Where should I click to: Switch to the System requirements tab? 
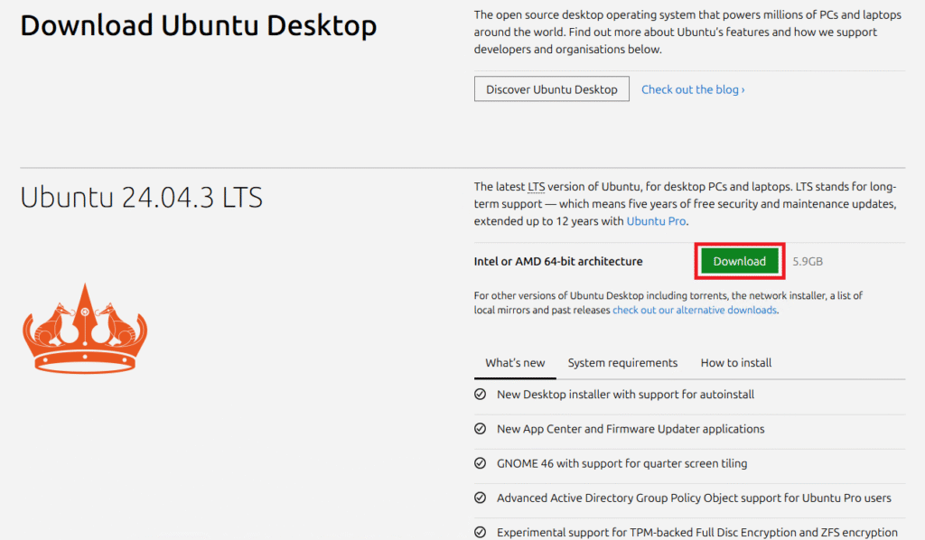[622, 363]
